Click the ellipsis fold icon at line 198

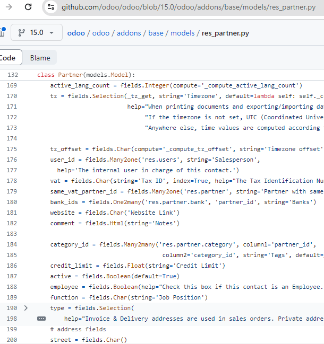(x=41, y=319)
